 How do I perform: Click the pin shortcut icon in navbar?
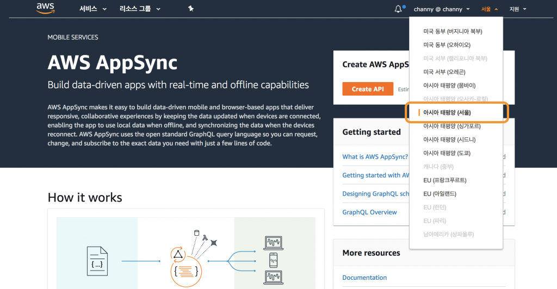click(x=190, y=9)
